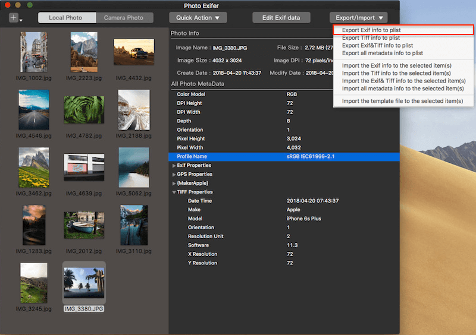Select the Y Resolution row

pos(284,263)
